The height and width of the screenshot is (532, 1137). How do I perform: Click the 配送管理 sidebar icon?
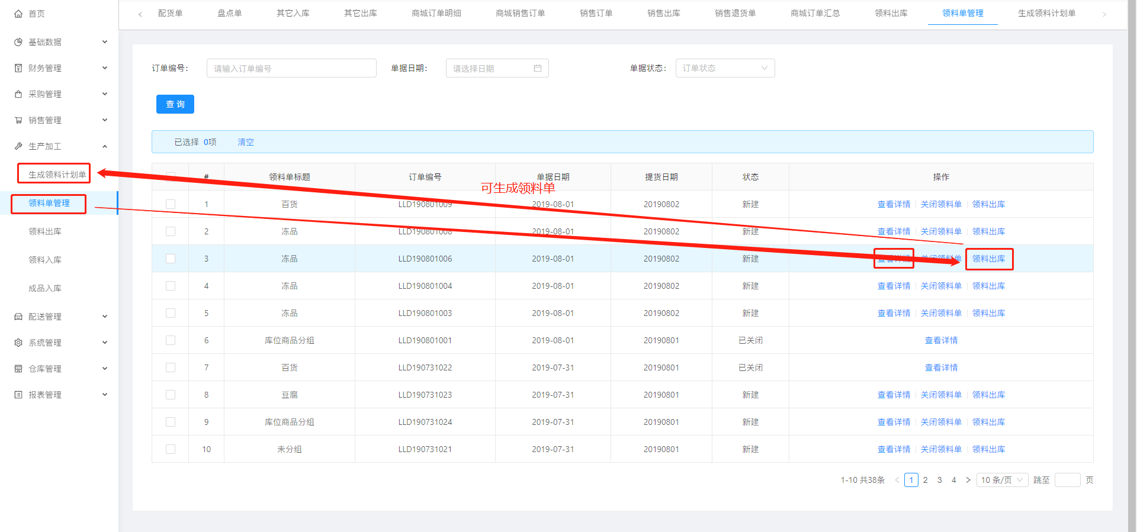click(18, 317)
